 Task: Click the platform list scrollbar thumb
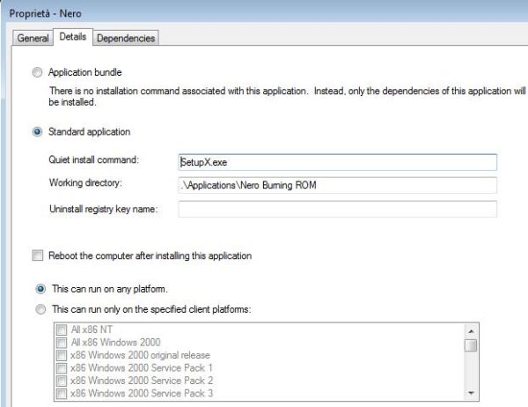[x=471, y=345]
